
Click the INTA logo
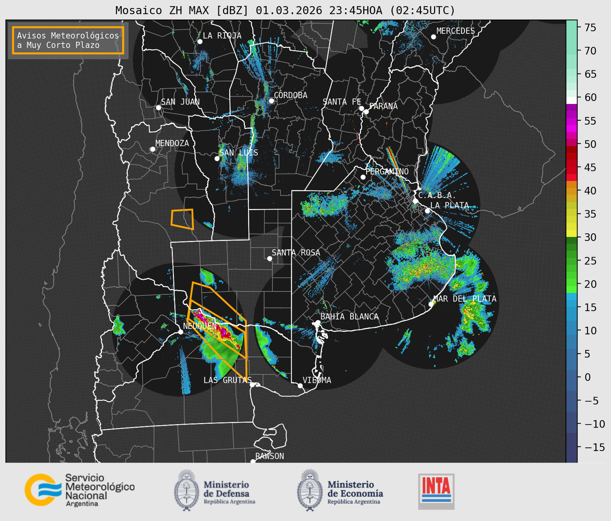436,491
